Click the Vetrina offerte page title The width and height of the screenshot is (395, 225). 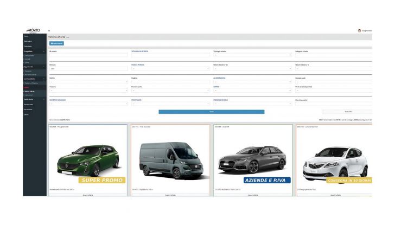pos(56,37)
